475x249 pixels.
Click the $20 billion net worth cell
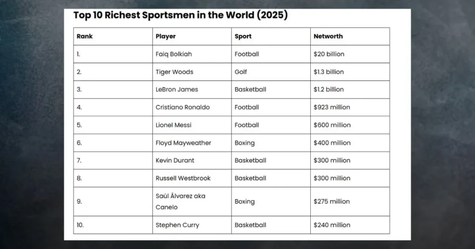(x=329, y=54)
